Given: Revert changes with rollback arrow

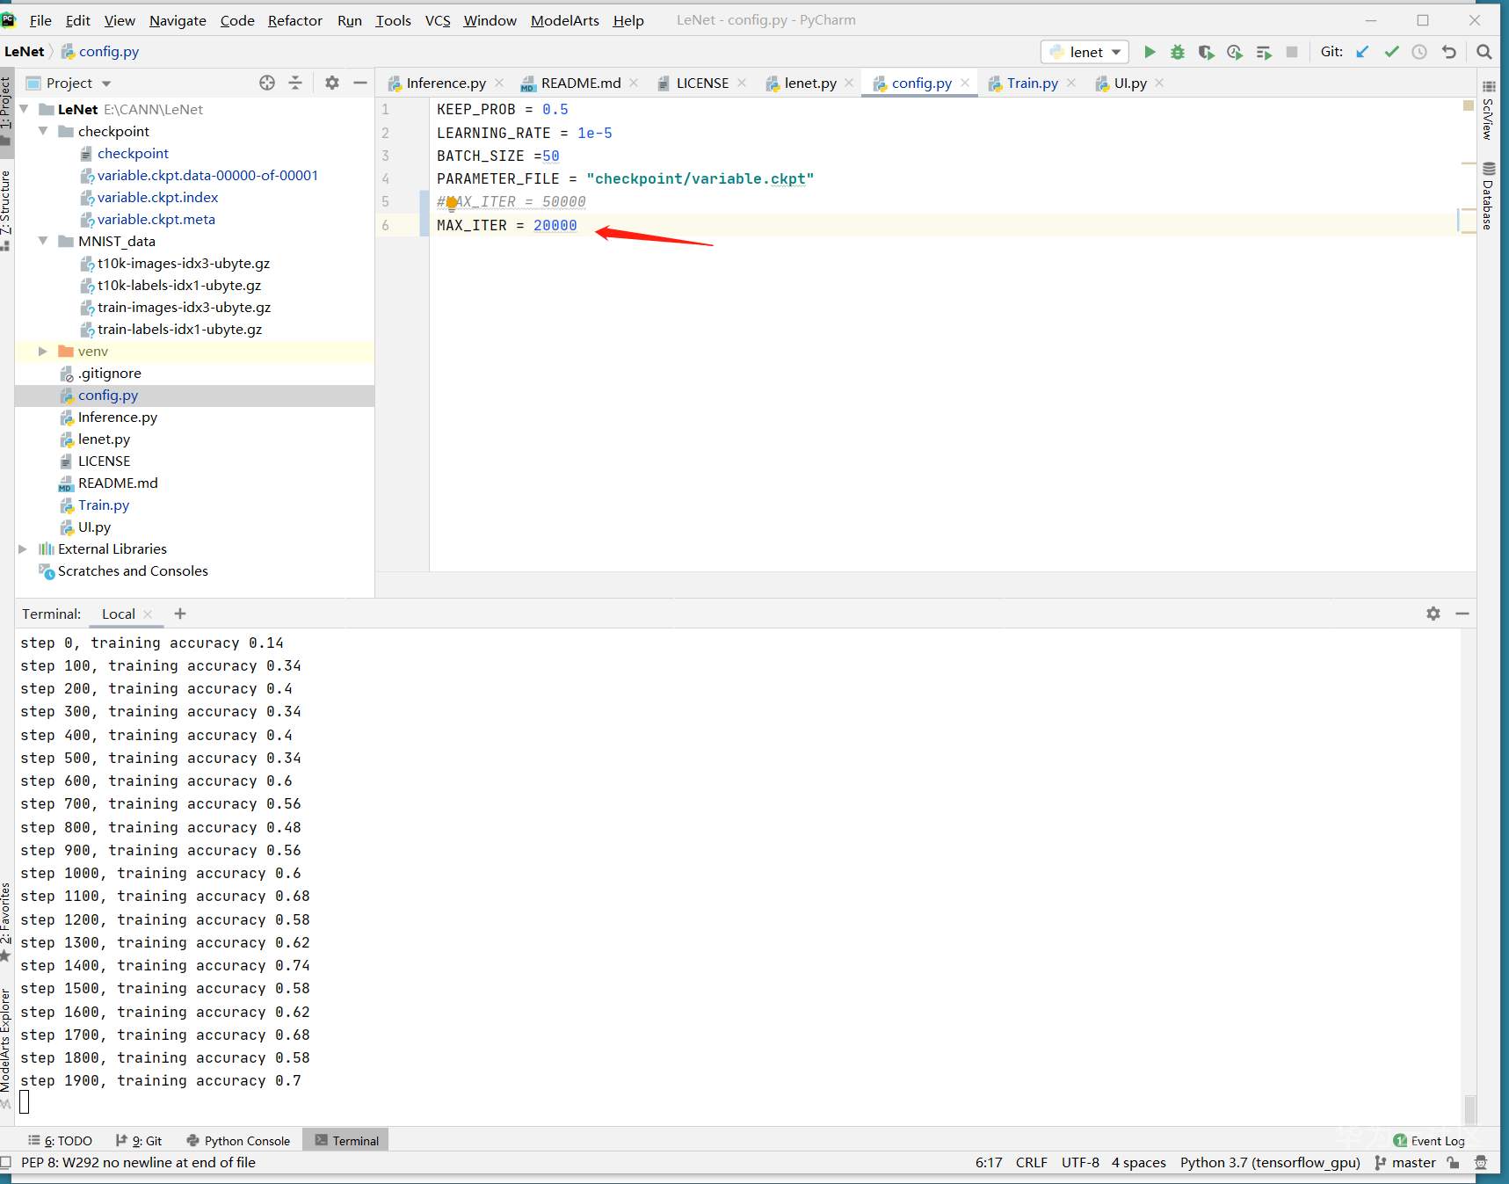Looking at the screenshot, I should coord(1449,52).
